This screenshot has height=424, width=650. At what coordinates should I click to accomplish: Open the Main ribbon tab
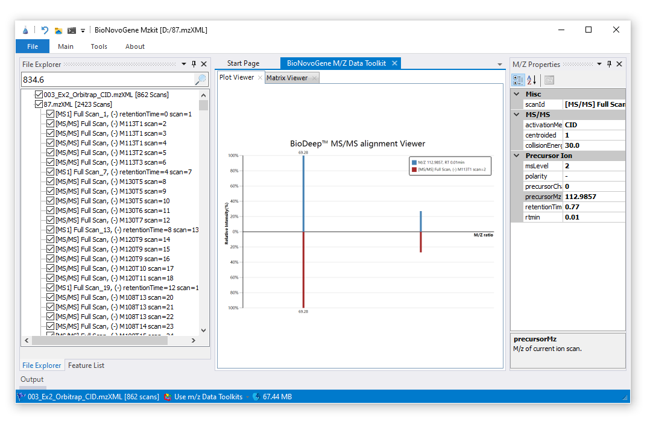[x=66, y=46]
